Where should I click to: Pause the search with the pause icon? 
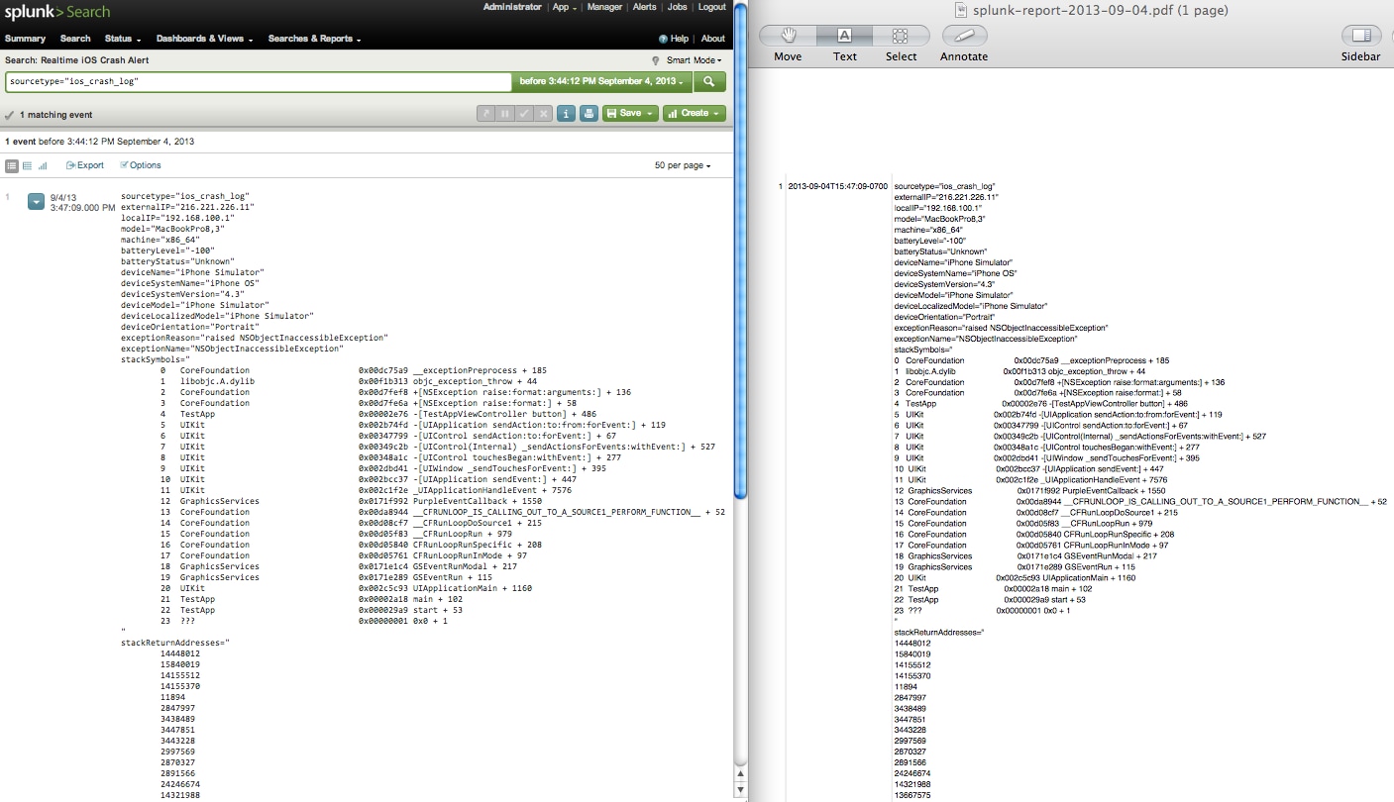tap(504, 114)
